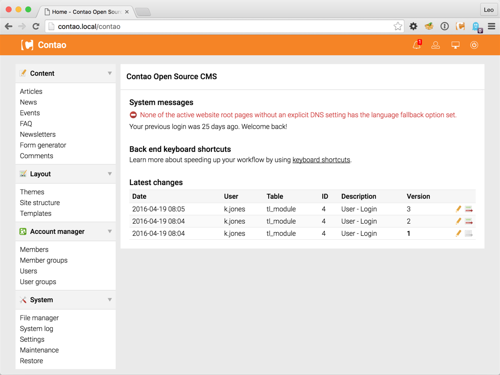The width and height of the screenshot is (500, 375).
Task: Open Users in the sidebar
Action: (x=28, y=271)
